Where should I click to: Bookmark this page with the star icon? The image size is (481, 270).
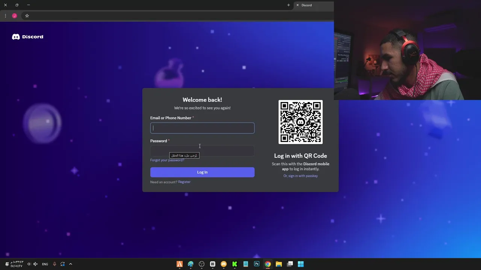pos(27,16)
